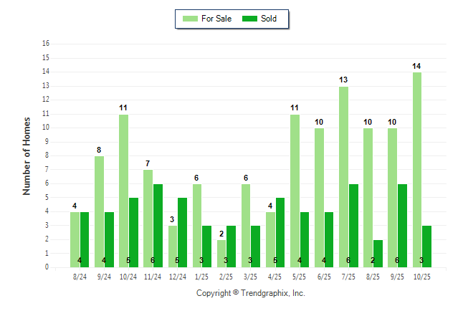Screen dimensions: 463x311
Task: Click the 6/25 x-axis label
Action: tap(324, 276)
